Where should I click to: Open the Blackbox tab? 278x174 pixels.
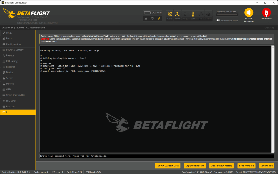(x=18, y=107)
